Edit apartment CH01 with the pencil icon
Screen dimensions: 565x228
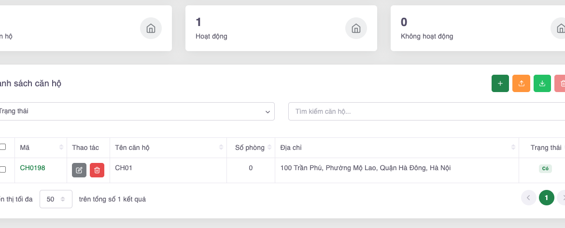pos(79,170)
